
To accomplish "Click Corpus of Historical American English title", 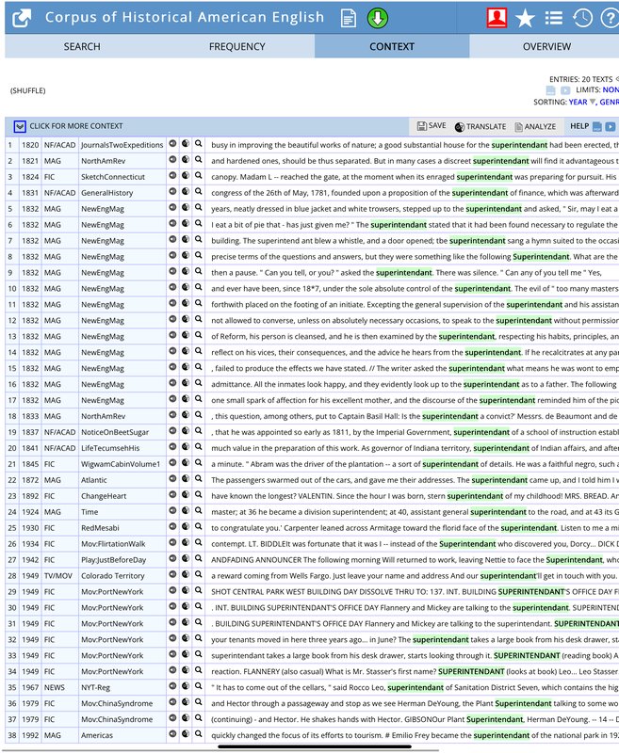I will [185, 17].
